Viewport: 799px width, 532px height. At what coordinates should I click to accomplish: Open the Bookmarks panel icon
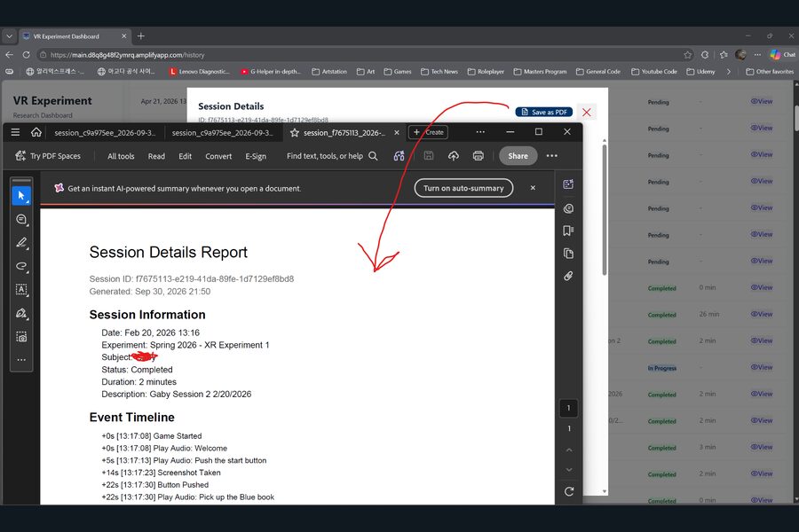568,231
